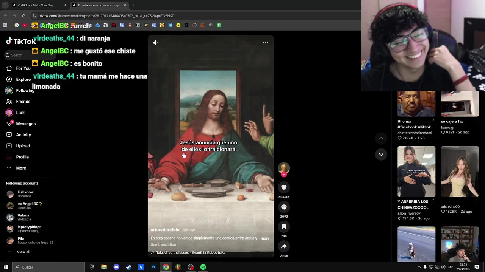Open the Windows Start menu
Viewport: 485px width, 272px height.
6,267
